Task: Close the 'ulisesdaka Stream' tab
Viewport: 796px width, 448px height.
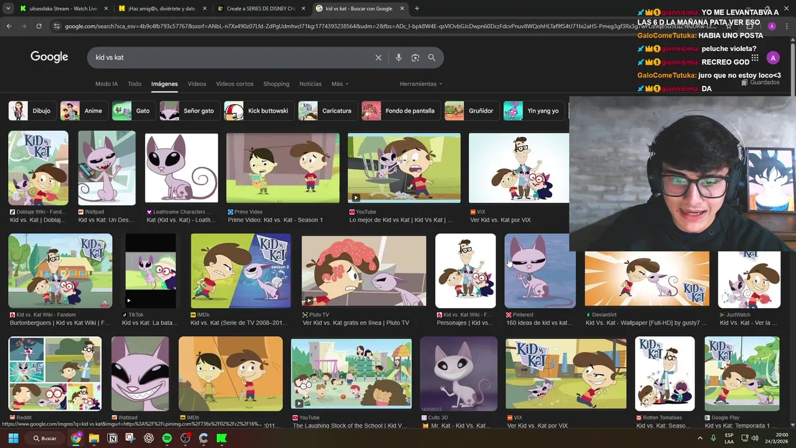Action: pos(106,9)
